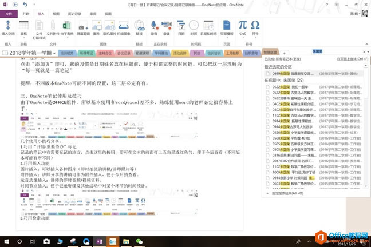Attach a file with paperclip icon
371x247 pixels.
[53, 28]
